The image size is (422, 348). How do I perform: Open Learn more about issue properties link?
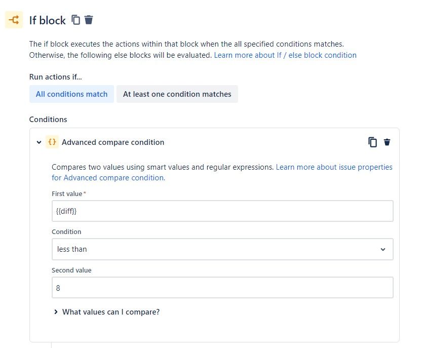point(334,167)
